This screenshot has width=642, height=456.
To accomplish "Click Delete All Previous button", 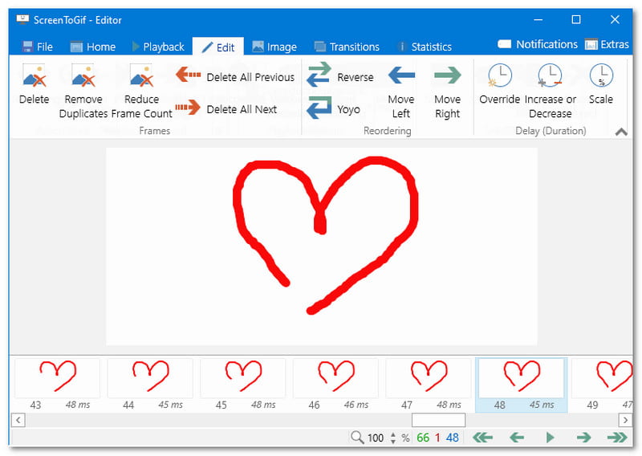I will (235, 77).
